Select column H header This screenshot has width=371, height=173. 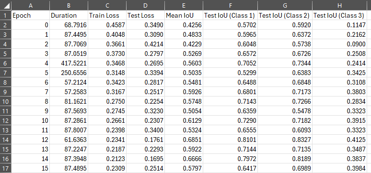tap(339, 6)
